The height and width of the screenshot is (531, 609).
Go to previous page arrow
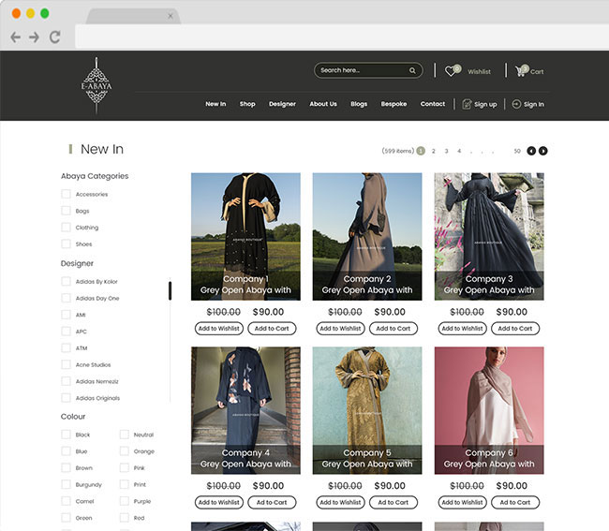point(531,151)
